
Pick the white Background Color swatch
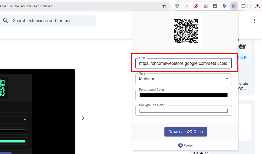(x=184, y=110)
